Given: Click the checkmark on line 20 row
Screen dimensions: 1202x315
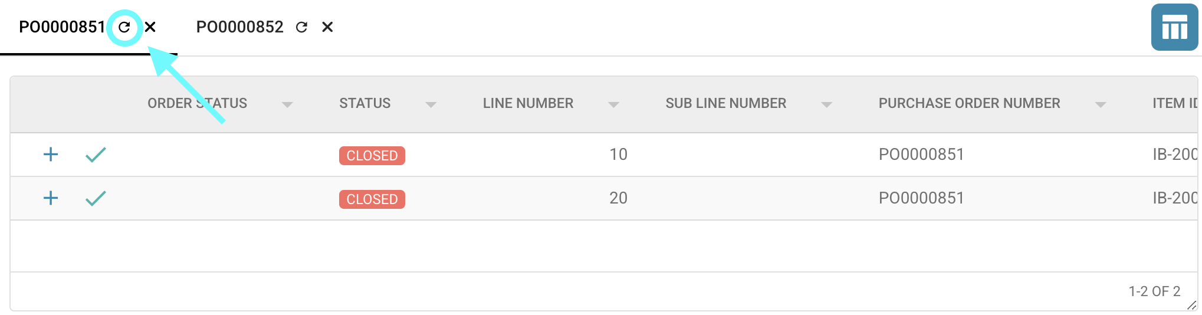Looking at the screenshot, I should tap(96, 198).
